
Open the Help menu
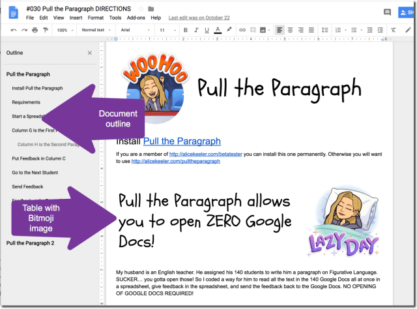click(x=156, y=18)
